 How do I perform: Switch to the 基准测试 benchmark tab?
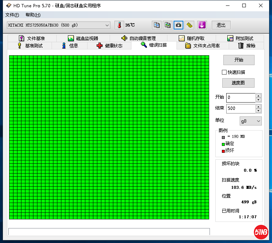(x=30, y=45)
